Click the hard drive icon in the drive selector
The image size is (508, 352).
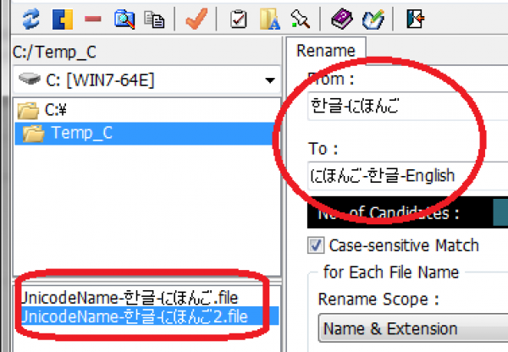(x=30, y=79)
